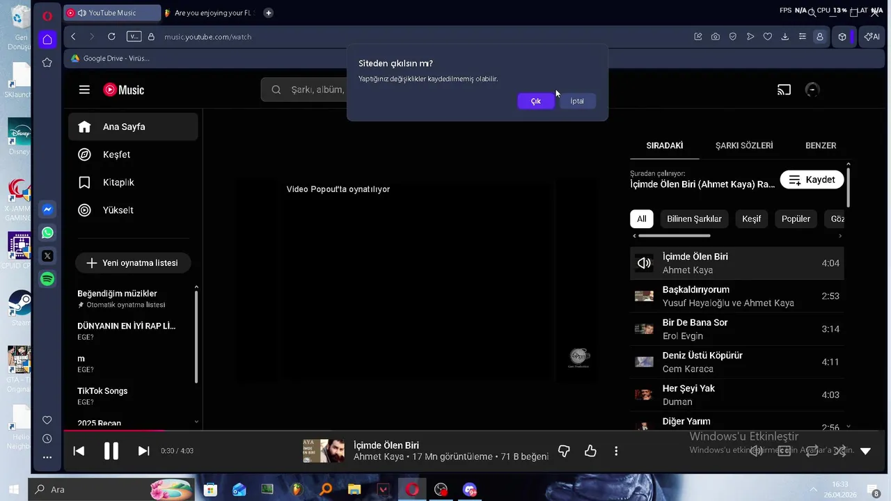Switch to the 'Are you enjoying your FL' tab
The height and width of the screenshot is (501, 891).
[x=209, y=13]
